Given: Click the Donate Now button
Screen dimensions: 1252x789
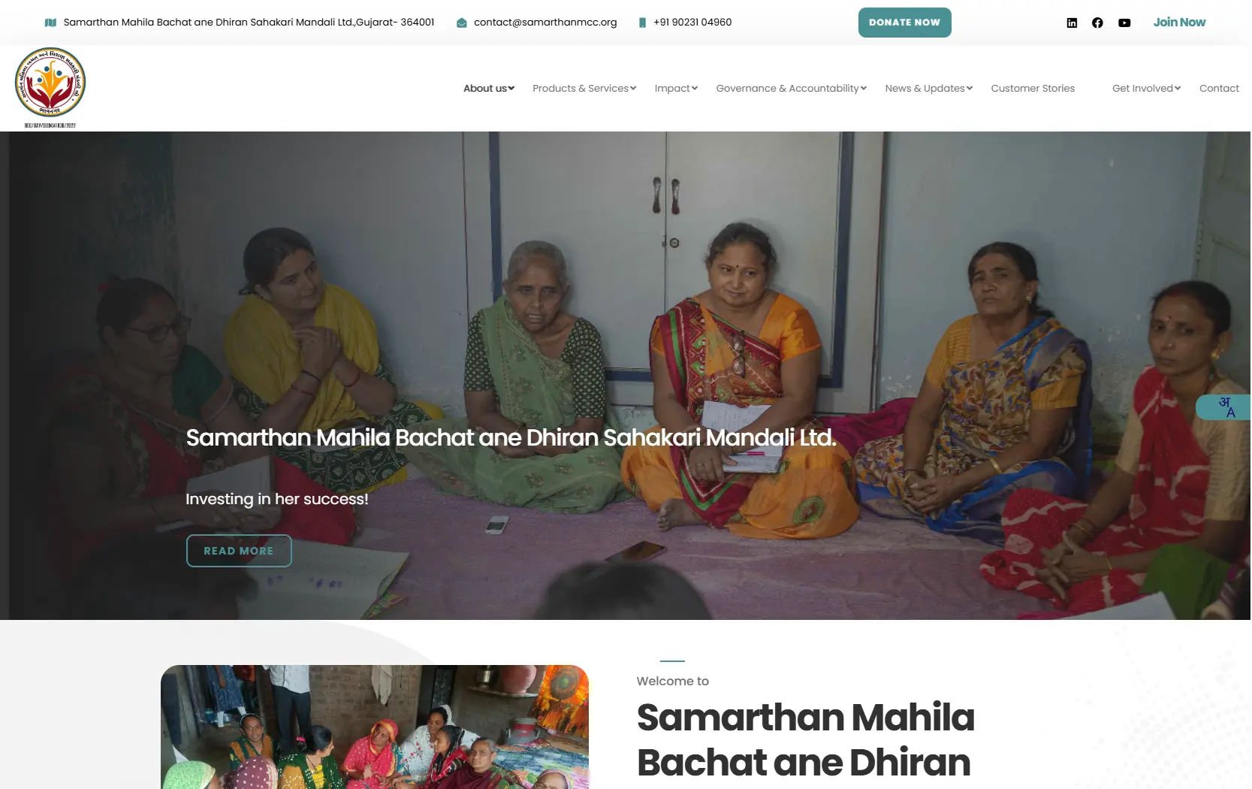Looking at the screenshot, I should (904, 23).
